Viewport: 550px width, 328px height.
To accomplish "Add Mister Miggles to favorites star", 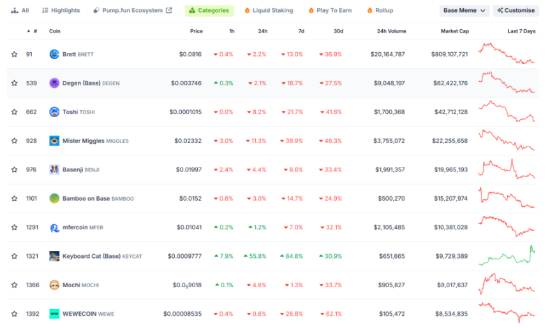I will coord(15,141).
